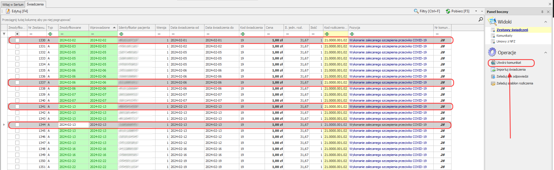Open Filtry magnifier icon in toolbar

(x=416, y=11)
